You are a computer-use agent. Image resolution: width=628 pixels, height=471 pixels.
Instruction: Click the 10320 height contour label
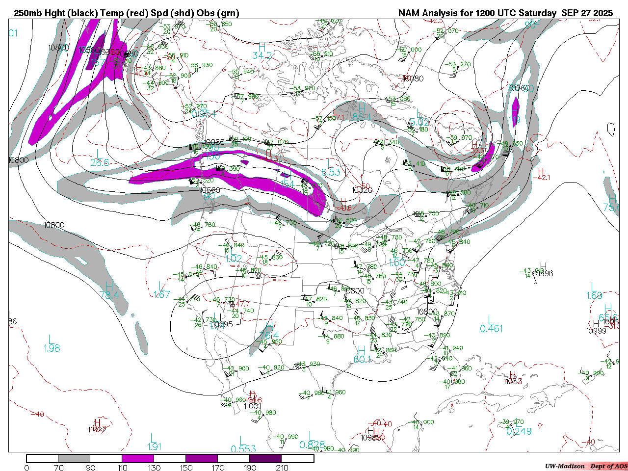[x=362, y=190]
